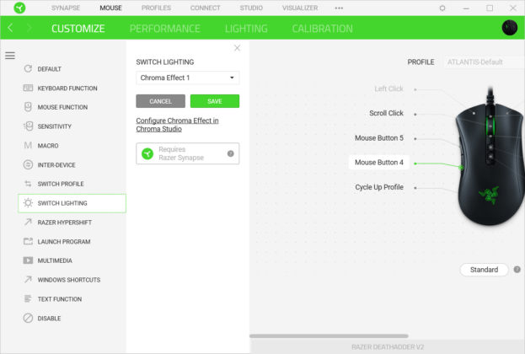Click the Razer Hypershift arrow icon
525x354 pixels.
[x=28, y=222]
